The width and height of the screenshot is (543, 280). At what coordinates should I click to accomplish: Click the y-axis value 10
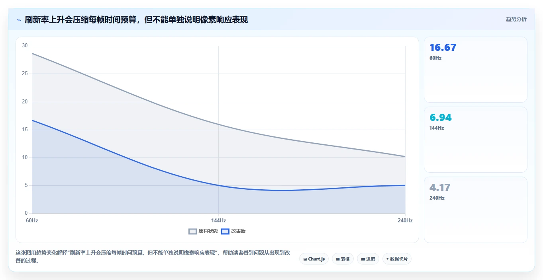(x=25, y=157)
